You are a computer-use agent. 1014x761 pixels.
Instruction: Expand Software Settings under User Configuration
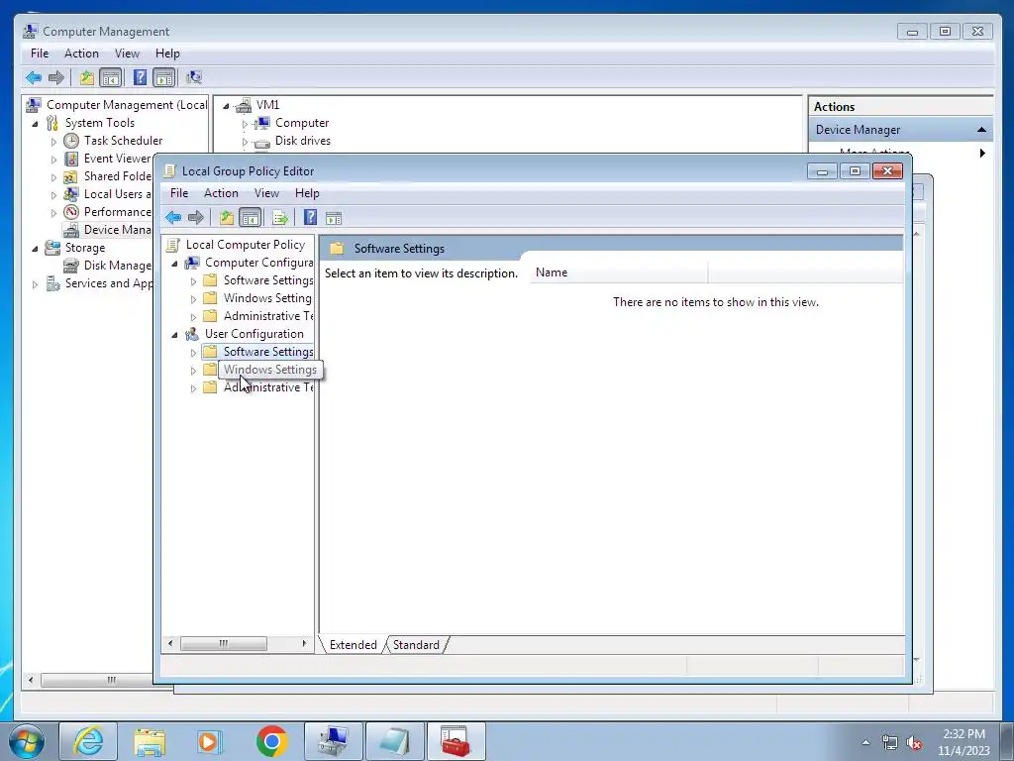click(193, 353)
